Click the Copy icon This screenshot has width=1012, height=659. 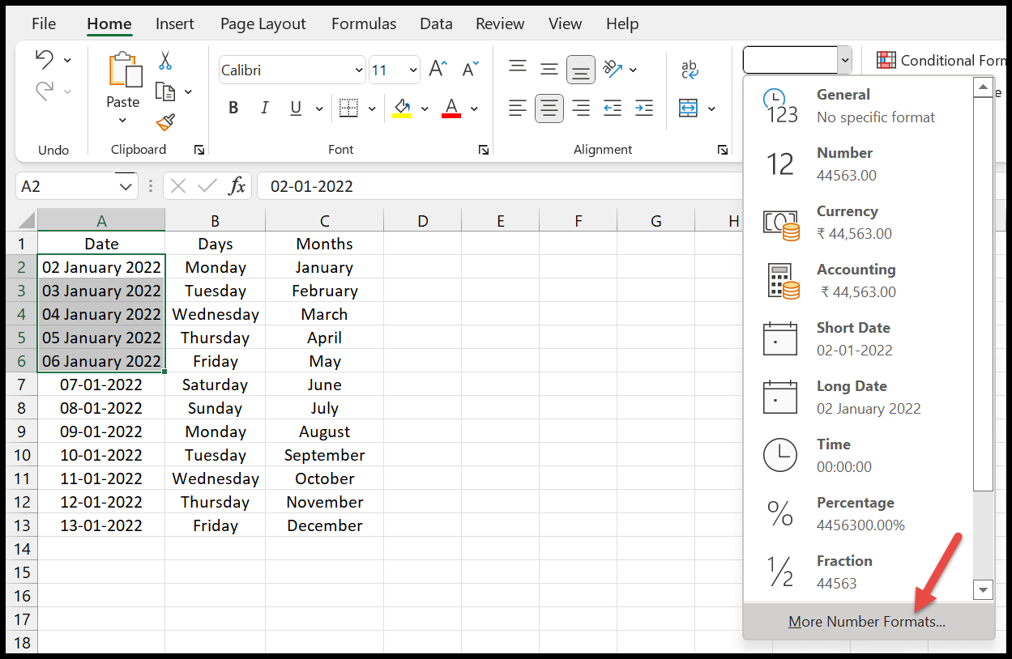[165, 91]
